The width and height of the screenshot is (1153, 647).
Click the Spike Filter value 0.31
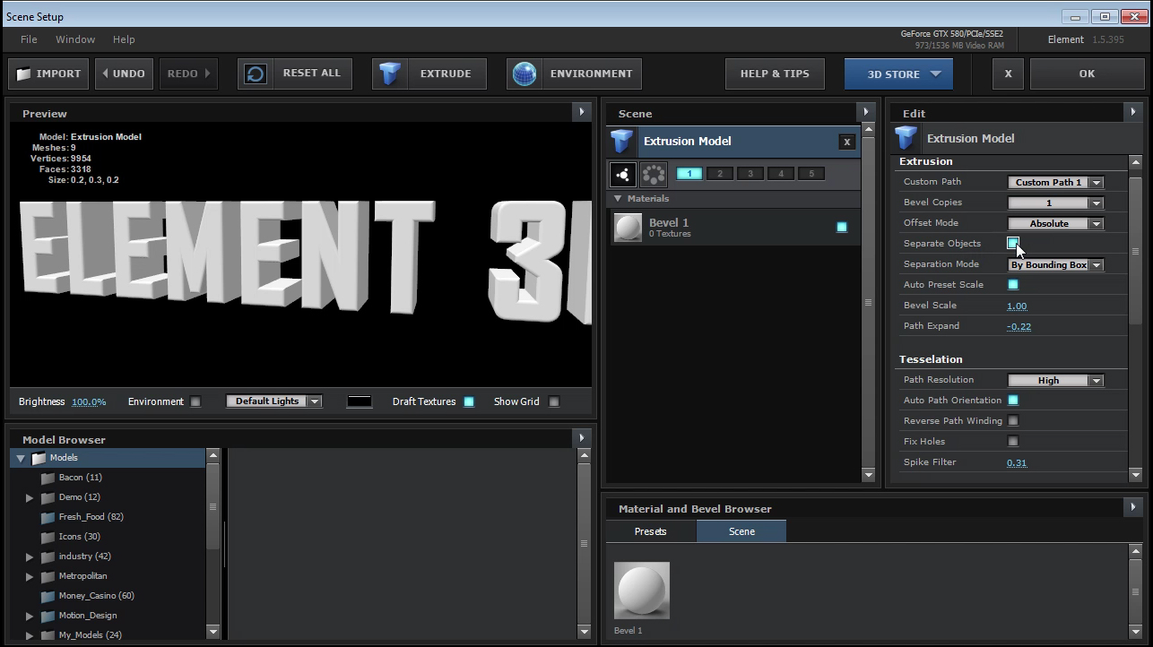(1017, 463)
